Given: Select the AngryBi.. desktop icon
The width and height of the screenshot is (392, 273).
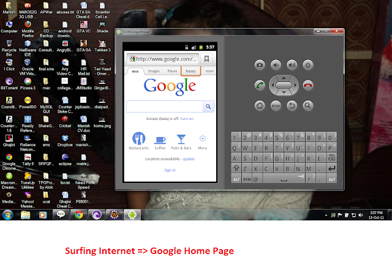Looking at the screenshot, I should pyautogui.click(x=65, y=46).
